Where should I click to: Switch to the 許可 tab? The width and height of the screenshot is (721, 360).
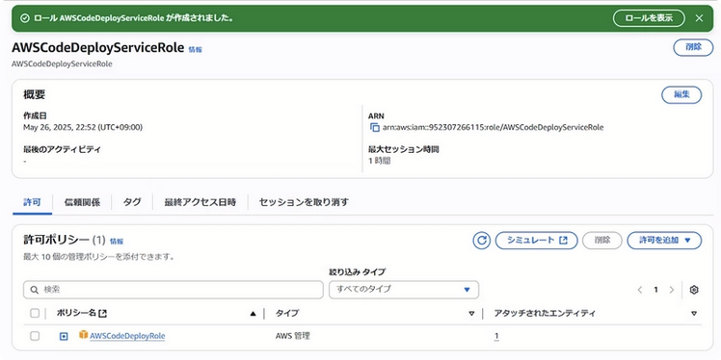coord(32,202)
